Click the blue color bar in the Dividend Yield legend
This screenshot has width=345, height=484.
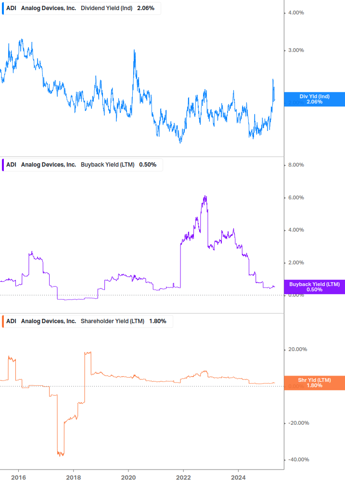pos(3,8)
